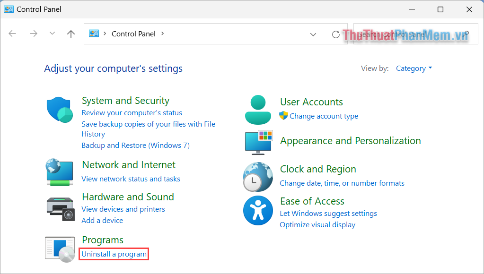The width and height of the screenshot is (484, 274).
Task: Click the Network and Internet globe icon
Action: click(x=59, y=172)
